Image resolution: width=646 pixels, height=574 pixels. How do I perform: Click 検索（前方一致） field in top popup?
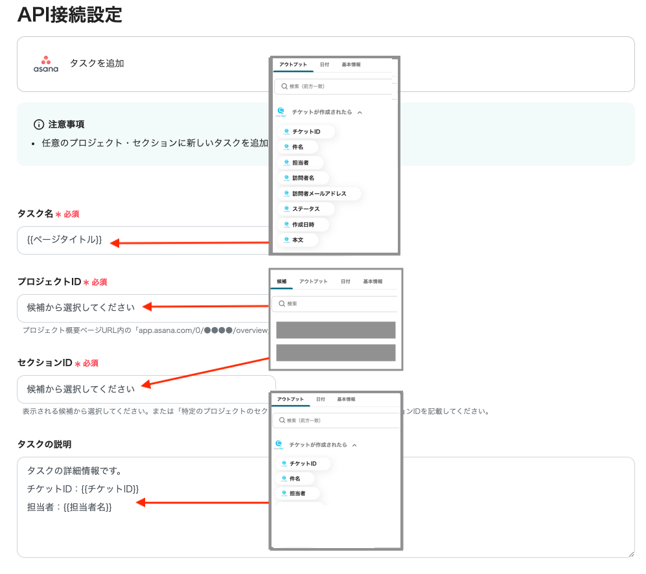point(334,87)
